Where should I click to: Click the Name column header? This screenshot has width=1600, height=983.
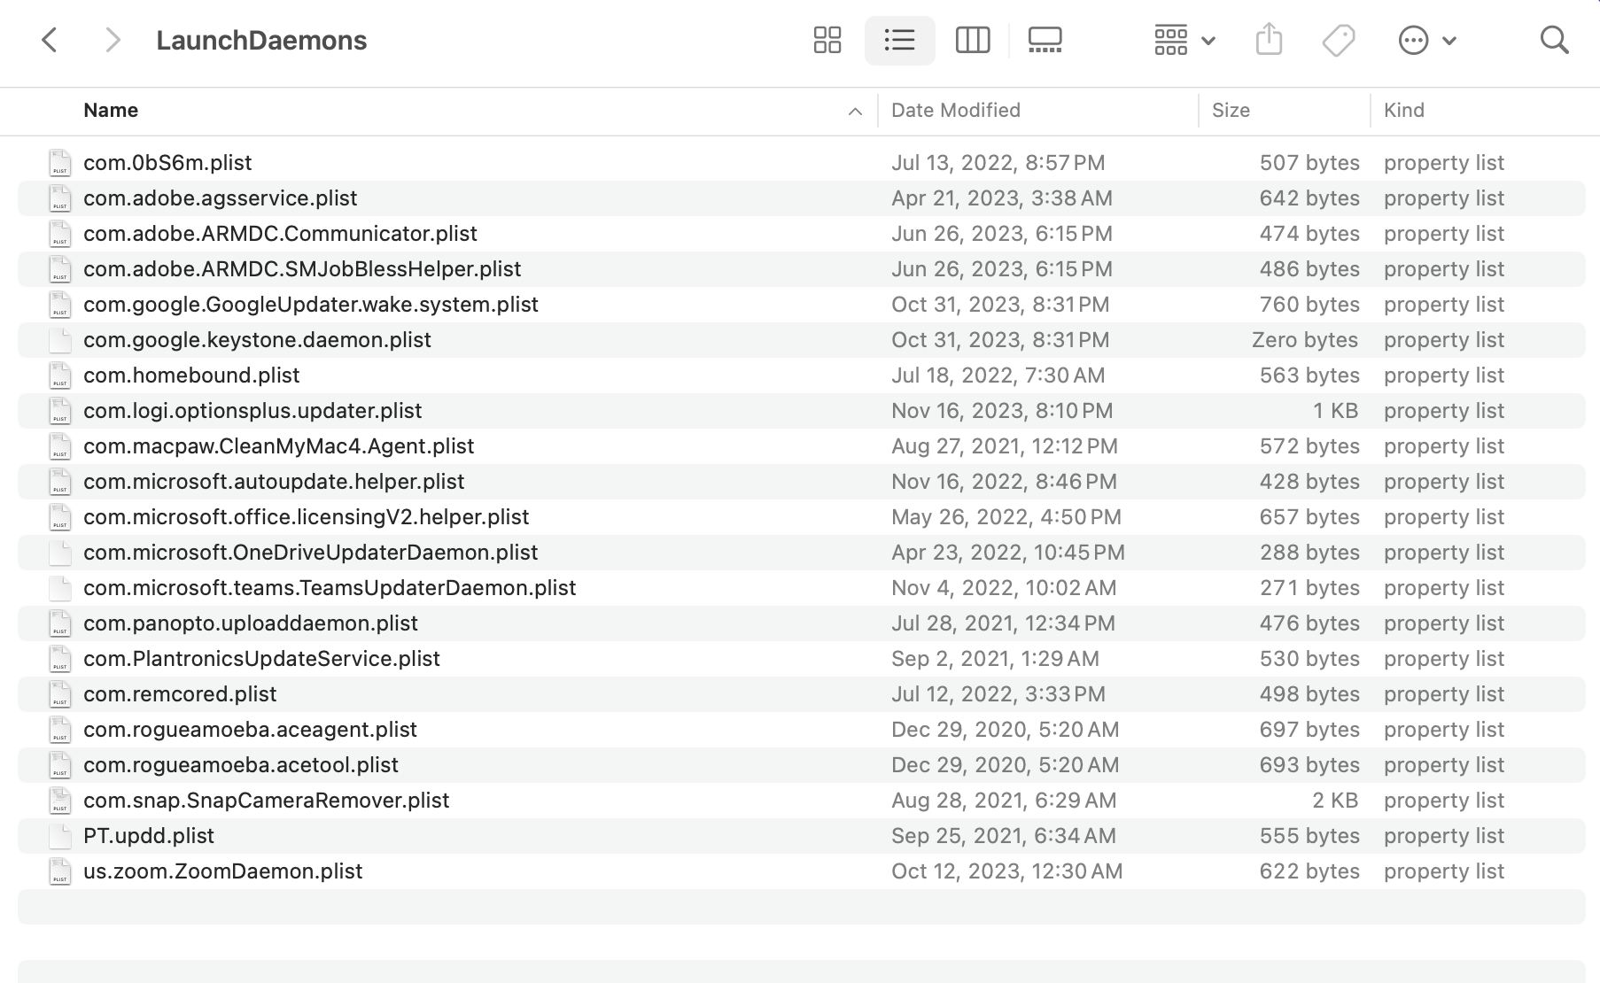[x=111, y=111]
